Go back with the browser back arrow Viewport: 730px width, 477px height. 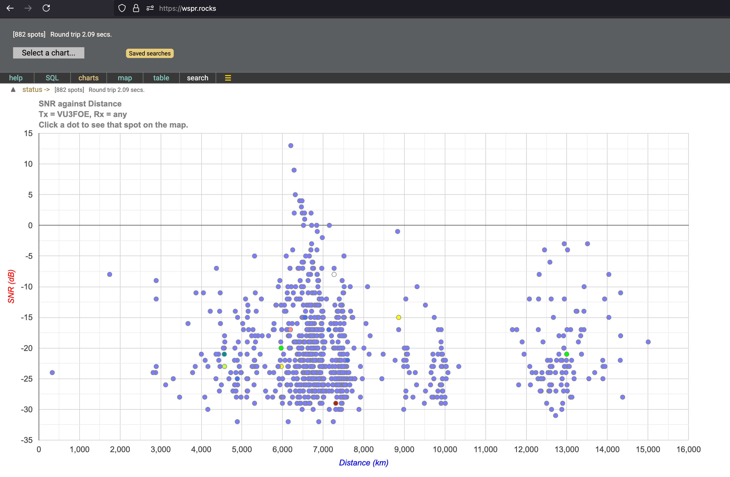10,8
